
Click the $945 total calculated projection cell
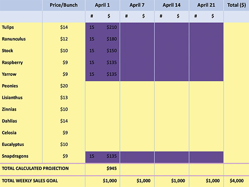pyautogui.click(x=112, y=169)
